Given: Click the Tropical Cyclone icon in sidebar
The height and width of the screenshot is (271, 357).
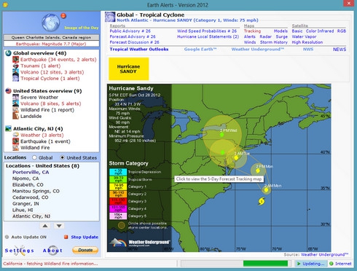Looking at the screenshot, I should point(16,79).
